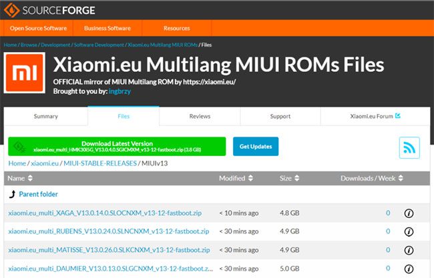434x278 pixels.
Task: Open the Business Software menu
Action: tap(107, 28)
